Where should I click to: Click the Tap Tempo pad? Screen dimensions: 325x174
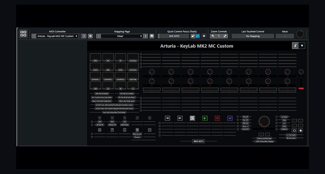[x=133, y=58]
